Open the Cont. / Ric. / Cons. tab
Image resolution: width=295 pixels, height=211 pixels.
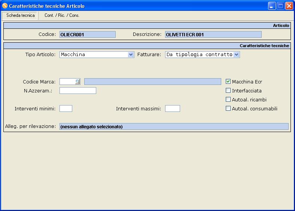pos(62,15)
